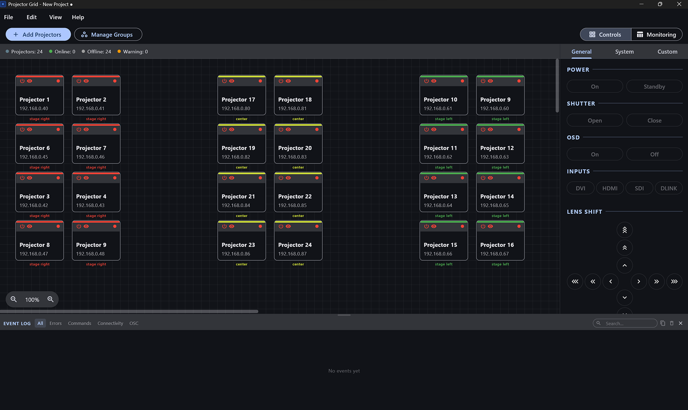This screenshot has height=410, width=688.
Task: Click power icon on Projector 13 card
Action: (x=426, y=178)
